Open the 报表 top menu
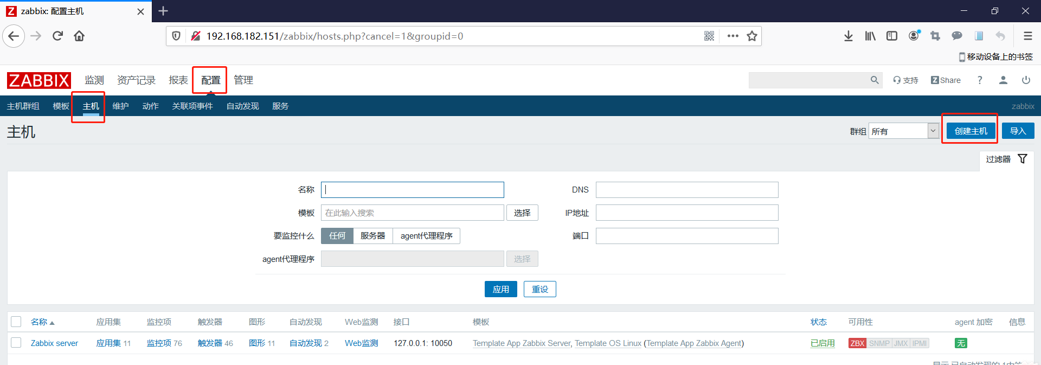This screenshot has height=365, width=1041. click(x=178, y=80)
